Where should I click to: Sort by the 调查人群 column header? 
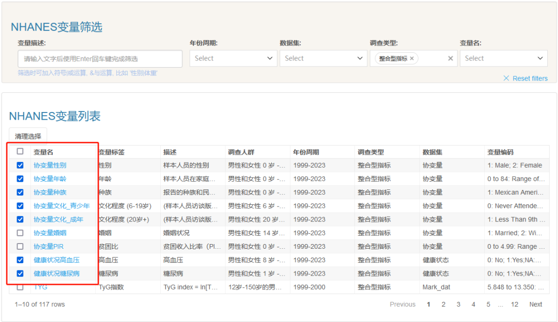click(x=241, y=152)
